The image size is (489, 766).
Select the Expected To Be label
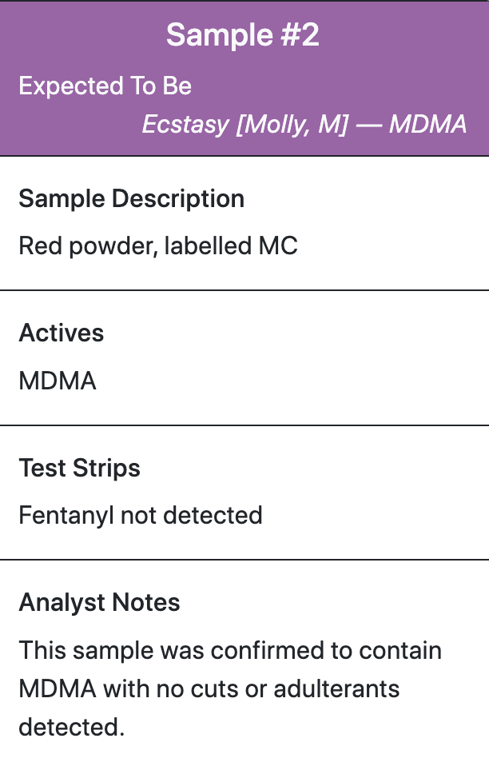click(x=105, y=86)
